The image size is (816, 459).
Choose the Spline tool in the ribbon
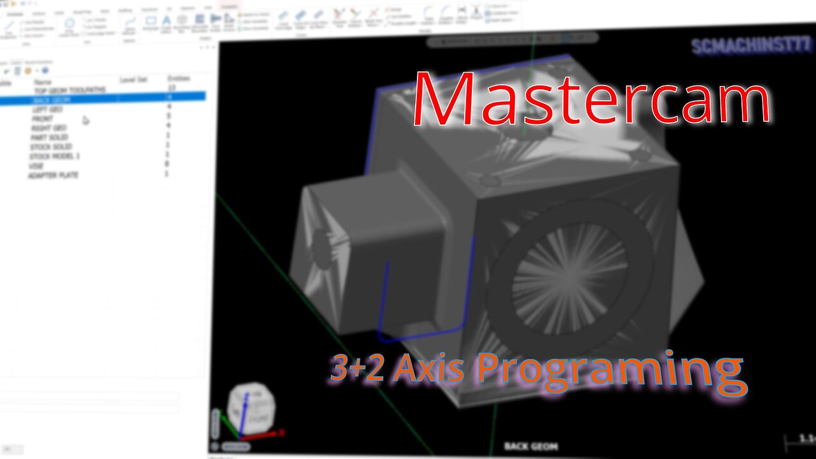(x=129, y=25)
